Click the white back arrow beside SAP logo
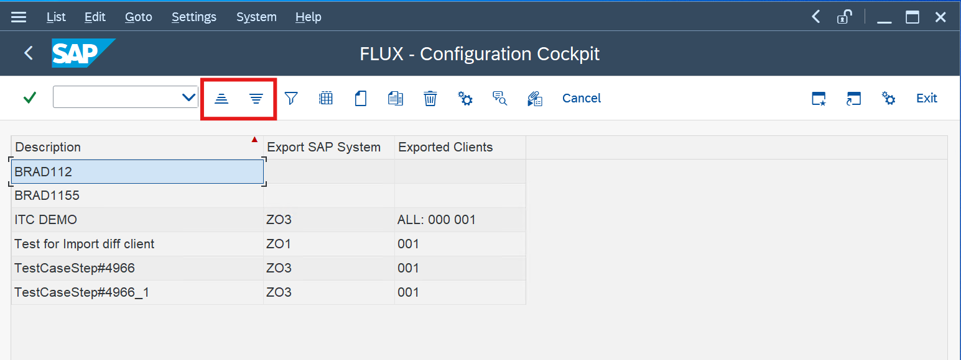The image size is (961, 360). [x=29, y=53]
